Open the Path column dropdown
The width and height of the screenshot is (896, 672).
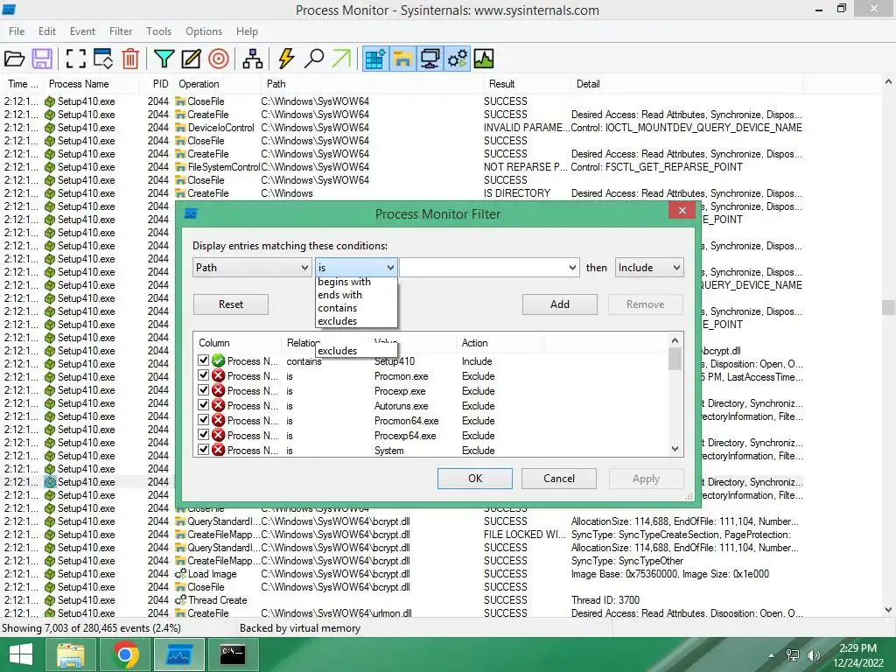pos(251,268)
